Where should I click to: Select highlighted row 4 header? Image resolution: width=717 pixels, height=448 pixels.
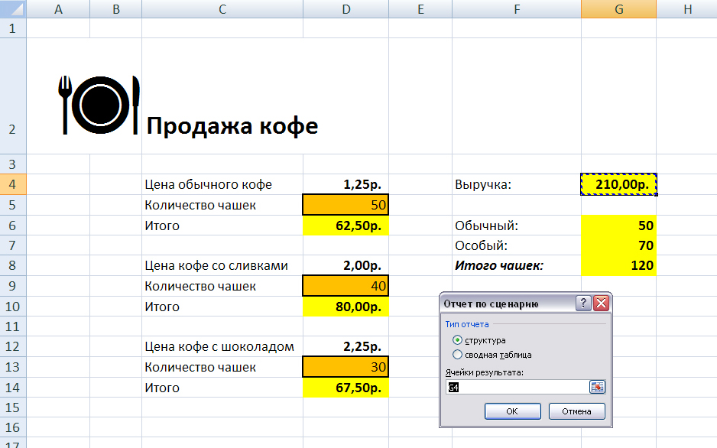(x=13, y=184)
